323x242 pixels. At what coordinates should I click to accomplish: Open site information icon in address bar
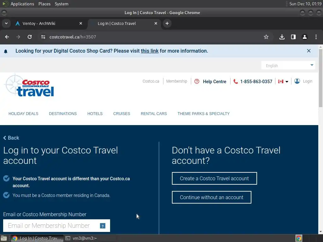(x=43, y=37)
